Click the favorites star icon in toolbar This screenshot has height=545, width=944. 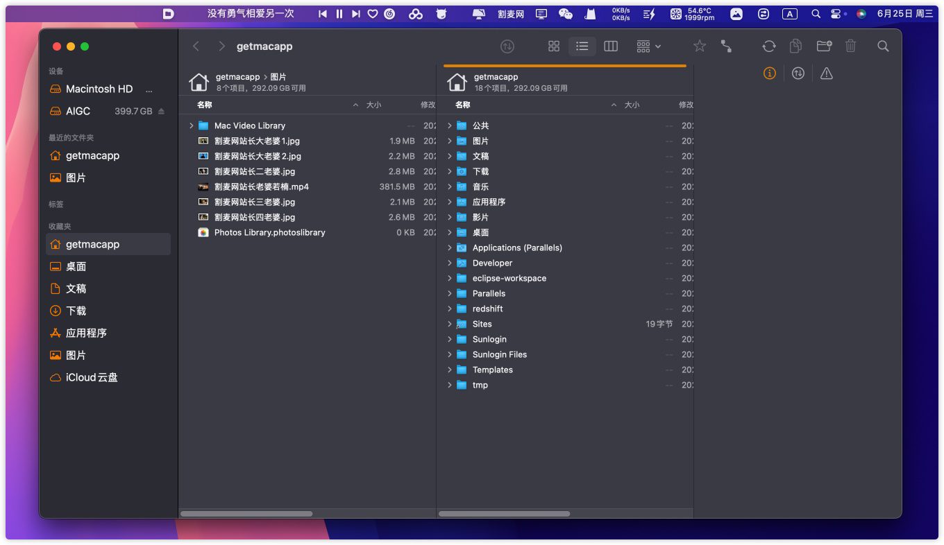point(700,46)
